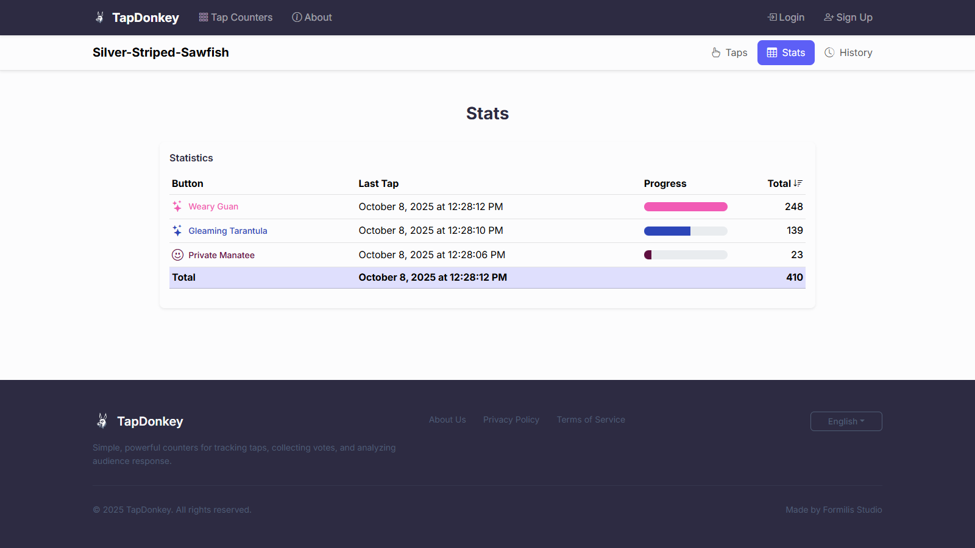
Task: Click the TapDonkey brand name in header
Action: click(x=146, y=18)
